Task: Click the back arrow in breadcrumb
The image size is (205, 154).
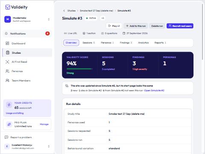Action: pos(64,11)
